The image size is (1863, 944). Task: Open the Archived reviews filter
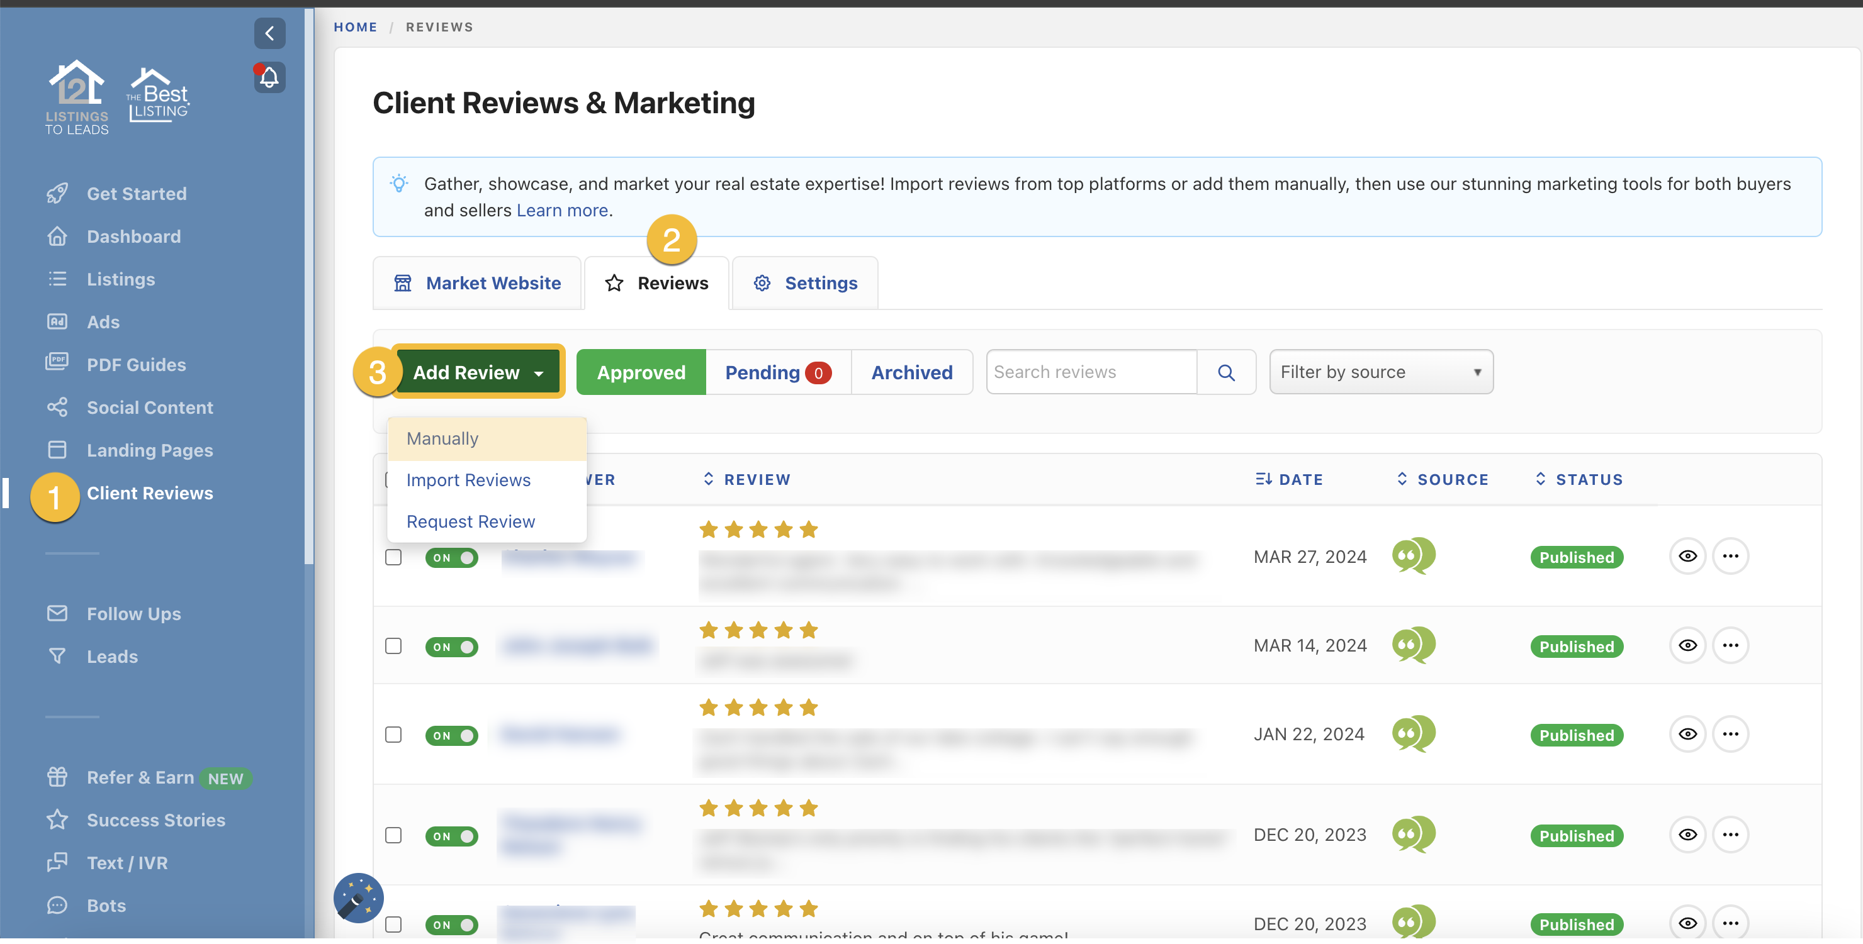(x=912, y=372)
